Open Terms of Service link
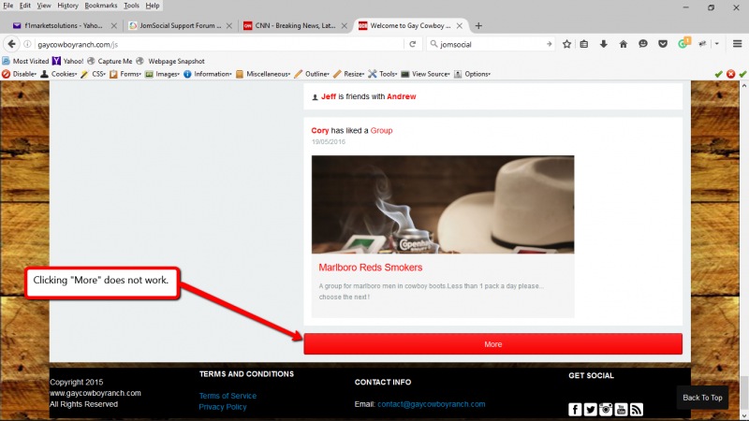The image size is (749, 421). (x=228, y=396)
